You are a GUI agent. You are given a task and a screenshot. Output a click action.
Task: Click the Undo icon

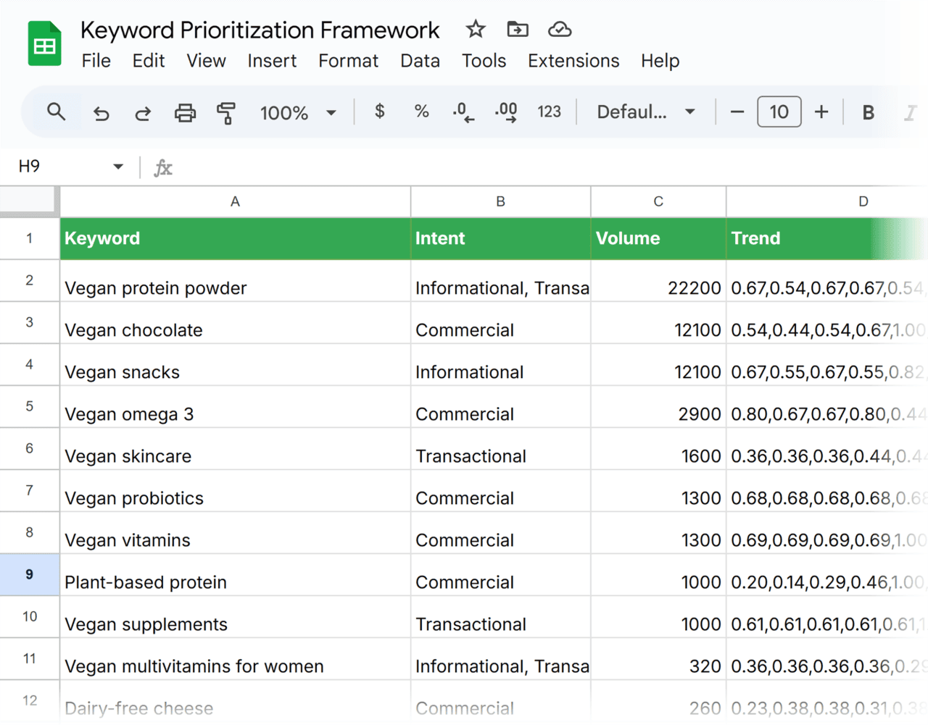coord(101,112)
